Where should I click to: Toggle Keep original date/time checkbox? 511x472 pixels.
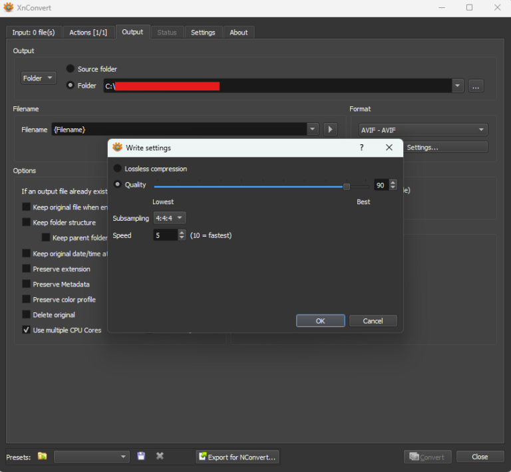[26, 253]
